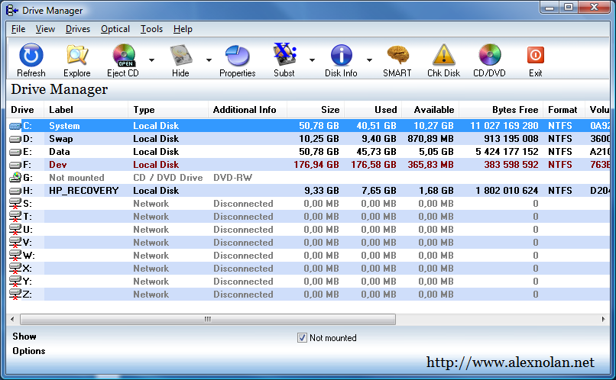The image size is (616, 380).
Task: Select the Dev label in red
Action: click(58, 165)
